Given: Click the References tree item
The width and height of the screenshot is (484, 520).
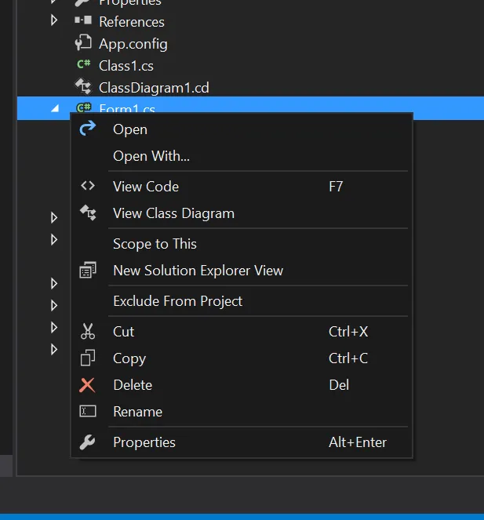Looking at the screenshot, I should [x=131, y=22].
